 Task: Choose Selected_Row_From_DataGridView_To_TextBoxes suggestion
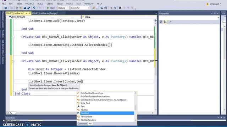click(103, 99)
